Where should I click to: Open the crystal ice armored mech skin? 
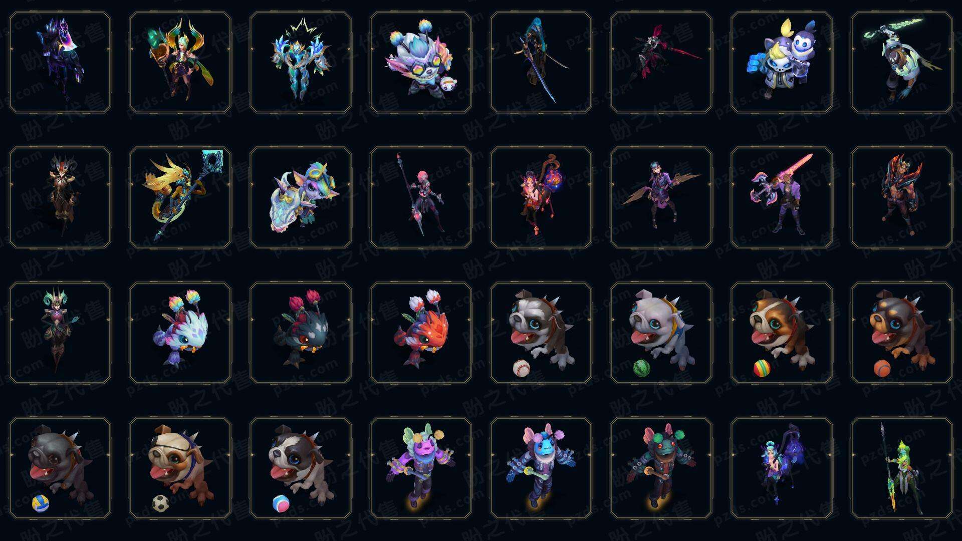[x=301, y=62]
